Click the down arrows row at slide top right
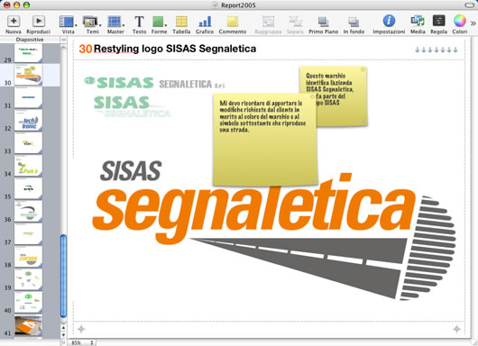The height and width of the screenshot is (346, 478). click(437, 50)
